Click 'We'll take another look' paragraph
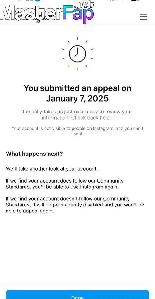This screenshot has height=299, width=155. tap(52, 169)
